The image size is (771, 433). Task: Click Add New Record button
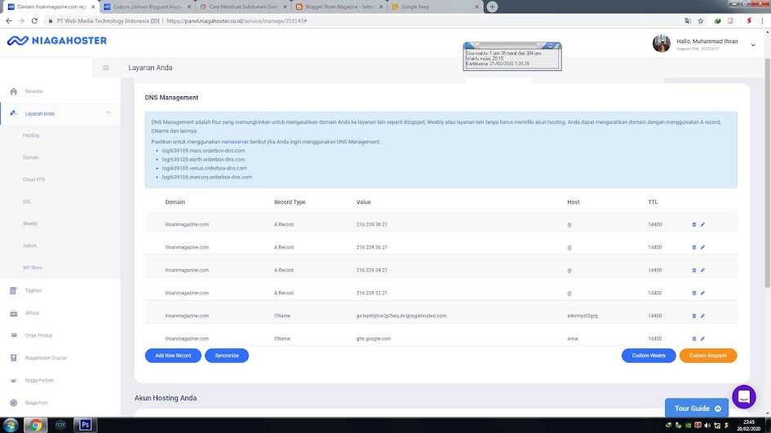coord(173,356)
